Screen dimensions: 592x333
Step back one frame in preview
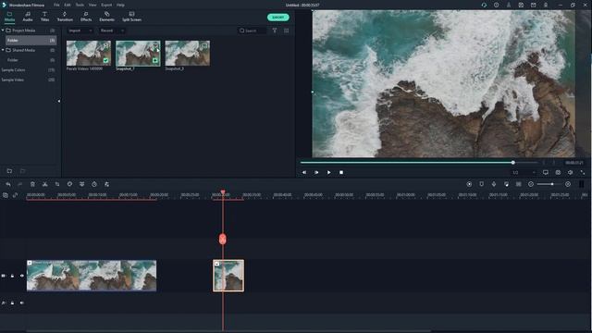(304, 173)
